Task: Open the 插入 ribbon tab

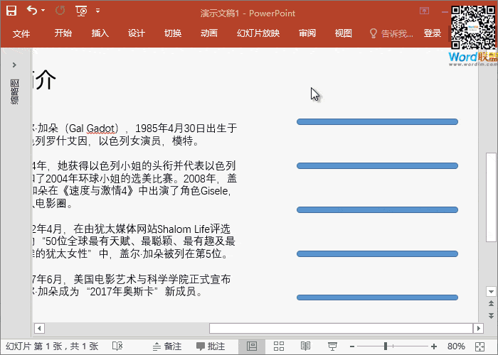Action: pos(100,33)
